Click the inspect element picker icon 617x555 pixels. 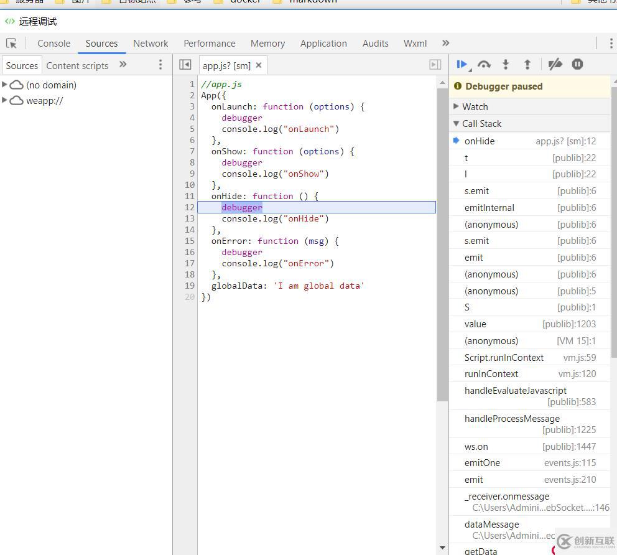pos(12,44)
